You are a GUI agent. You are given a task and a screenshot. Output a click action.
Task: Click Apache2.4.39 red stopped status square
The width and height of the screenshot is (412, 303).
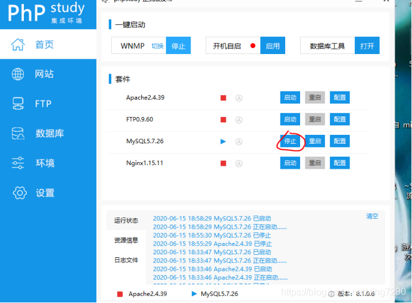(223, 98)
